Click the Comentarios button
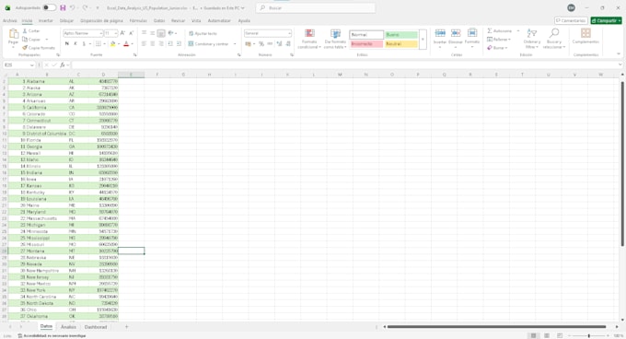The image size is (626, 339). (571, 21)
